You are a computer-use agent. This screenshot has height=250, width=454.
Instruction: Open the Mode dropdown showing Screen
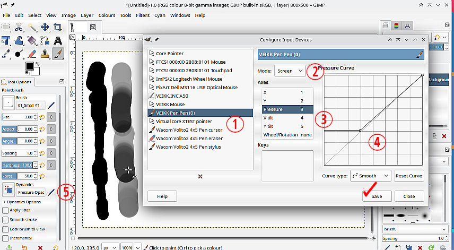pyautogui.click(x=290, y=71)
